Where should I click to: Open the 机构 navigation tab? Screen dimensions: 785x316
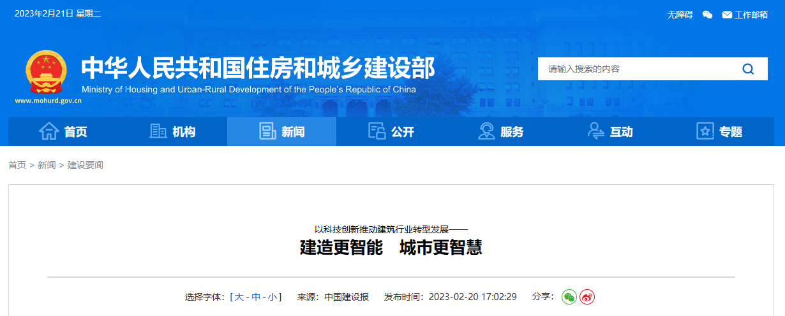click(172, 131)
